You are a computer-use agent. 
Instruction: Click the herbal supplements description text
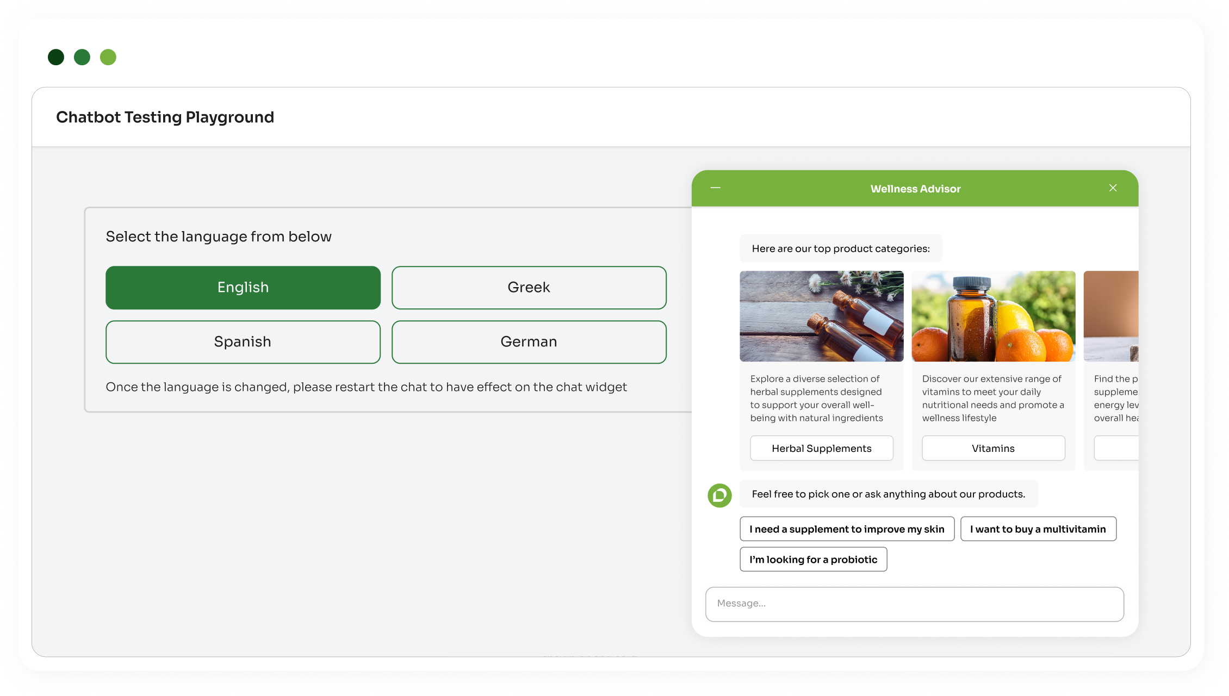pos(817,398)
